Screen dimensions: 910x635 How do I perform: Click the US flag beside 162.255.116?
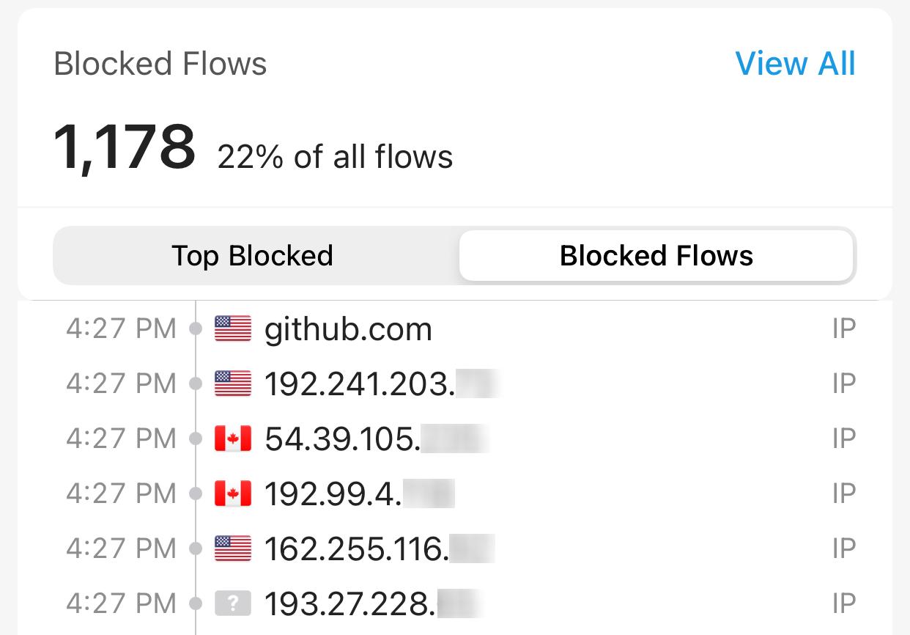tap(233, 548)
